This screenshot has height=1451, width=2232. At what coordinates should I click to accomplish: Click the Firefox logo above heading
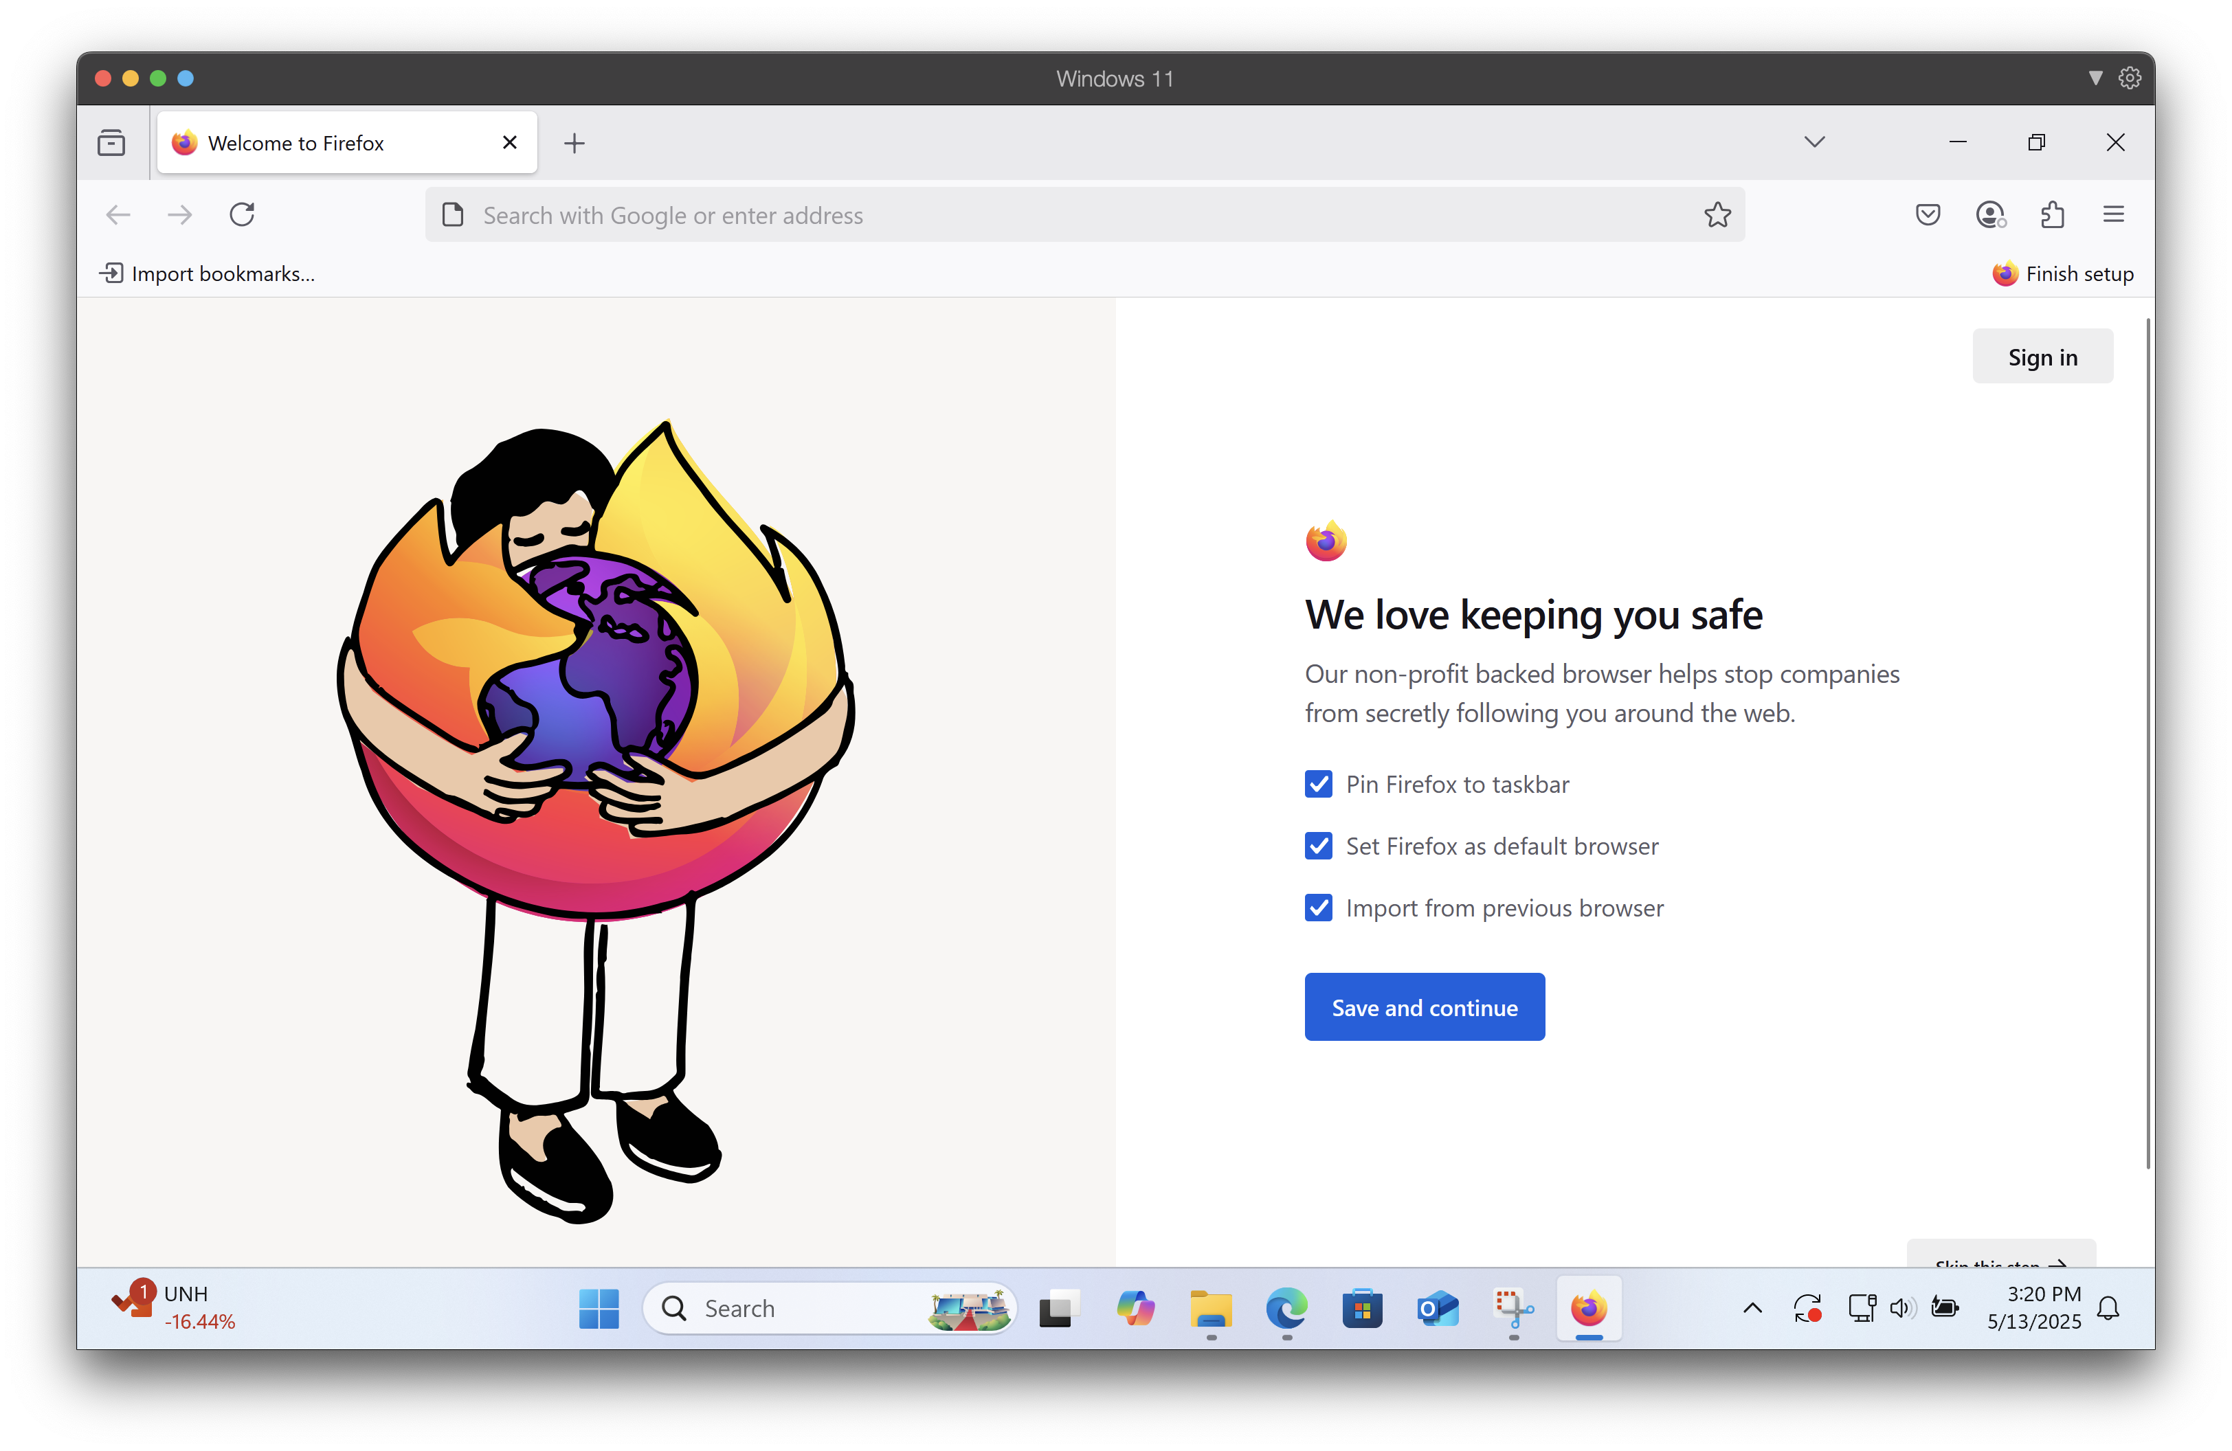coord(1326,541)
